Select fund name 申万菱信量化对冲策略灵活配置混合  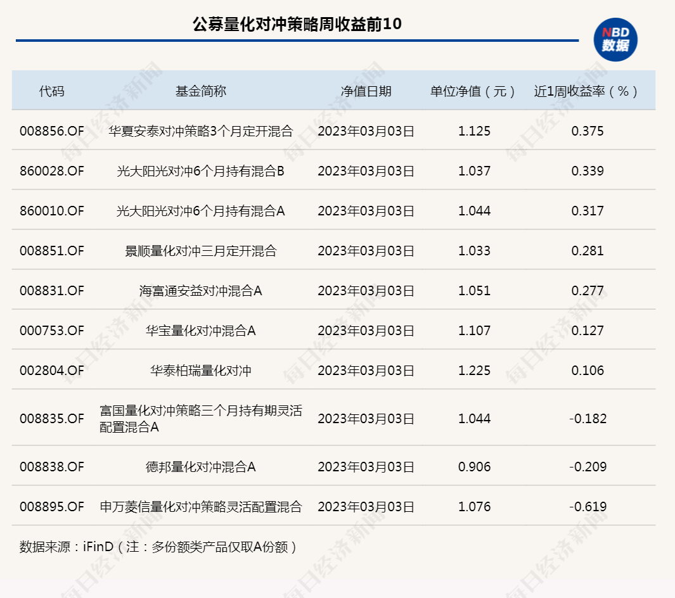(201, 507)
